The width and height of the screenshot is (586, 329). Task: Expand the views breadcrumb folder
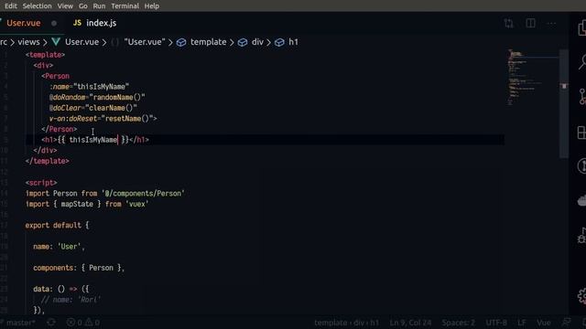coord(28,42)
